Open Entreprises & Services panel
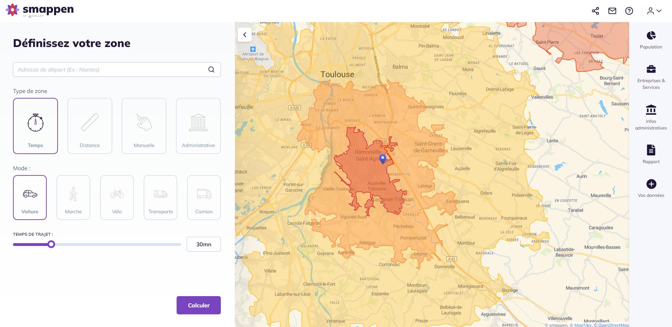The width and height of the screenshot is (672, 327). click(x=651, y=77)
